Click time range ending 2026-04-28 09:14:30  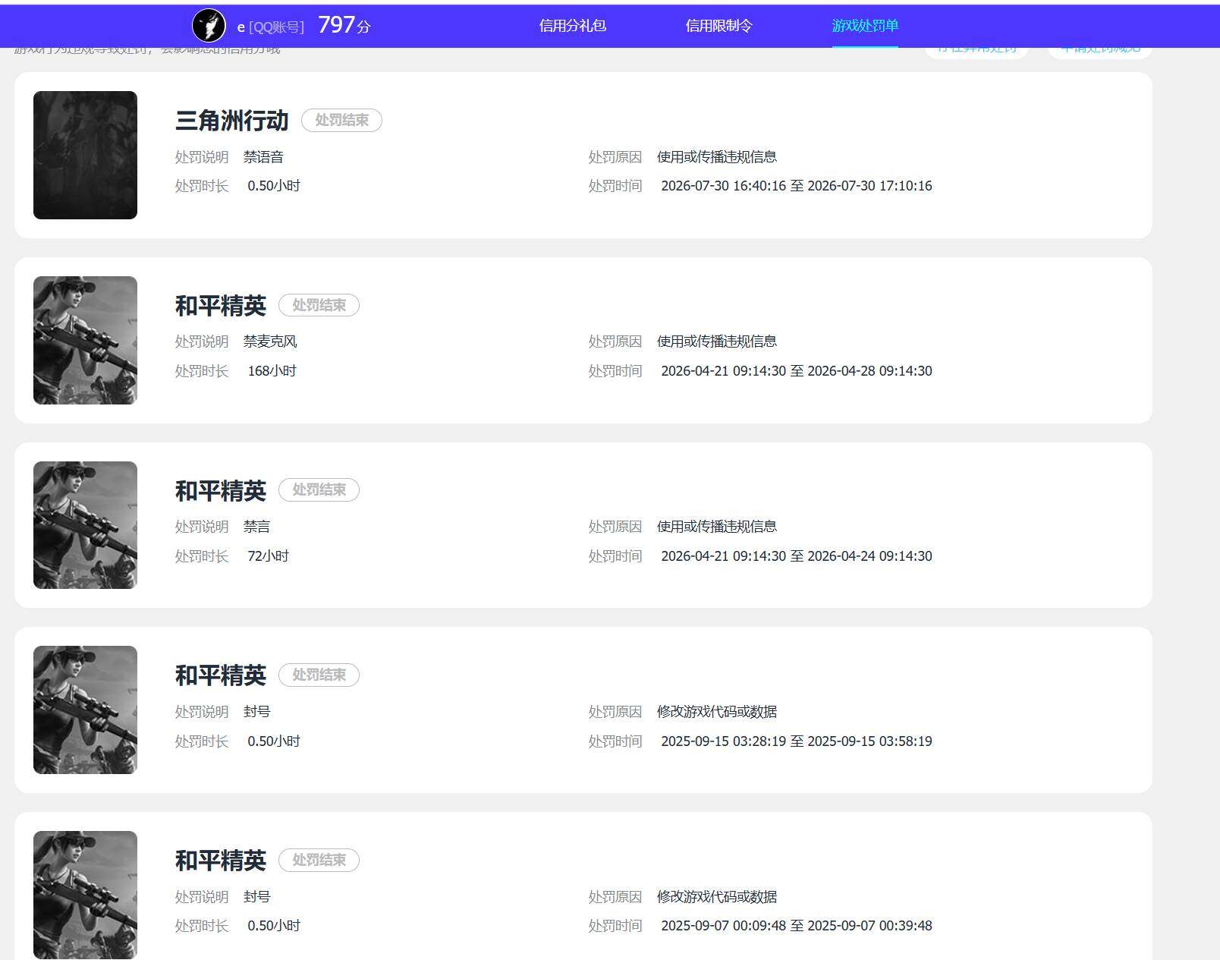pos(797,371)
